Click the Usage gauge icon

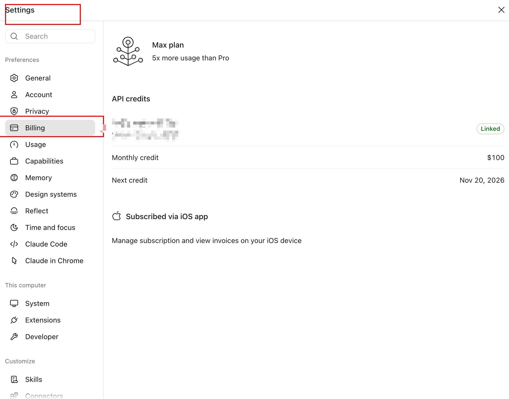14,144
